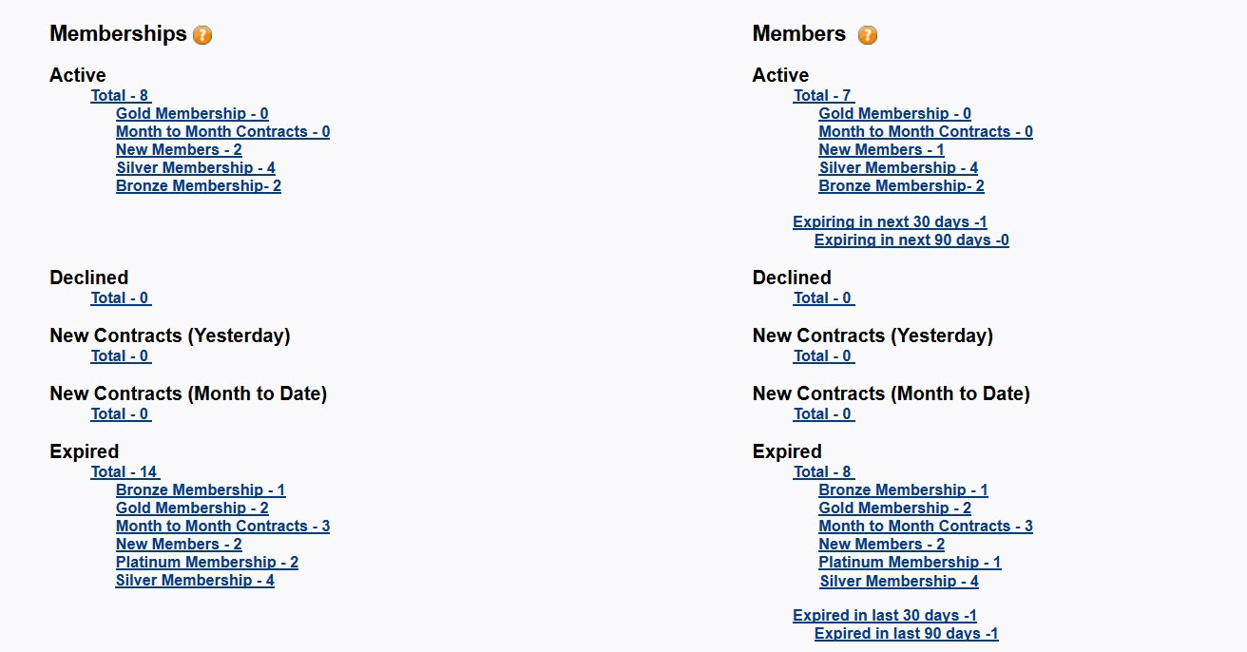Screen dimensions: 1247x652
Task: Open the Members help icon
Action: [x=867, y=34]
